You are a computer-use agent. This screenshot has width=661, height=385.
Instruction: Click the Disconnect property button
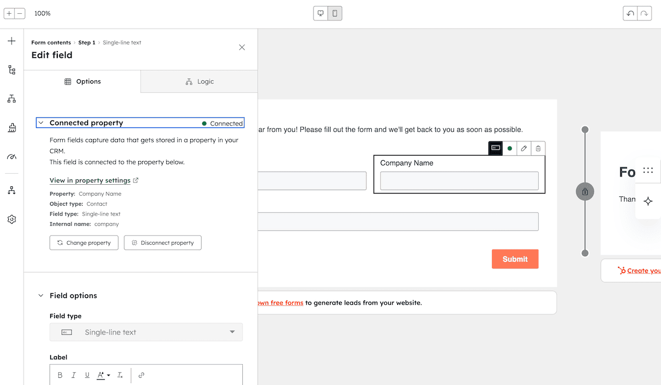tap(162, 243)
